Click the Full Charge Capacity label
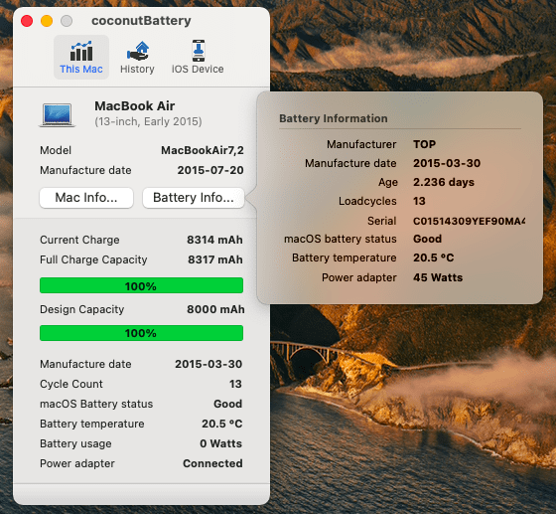Viewport: 556px width, 514px height. (x=93, y=259)
